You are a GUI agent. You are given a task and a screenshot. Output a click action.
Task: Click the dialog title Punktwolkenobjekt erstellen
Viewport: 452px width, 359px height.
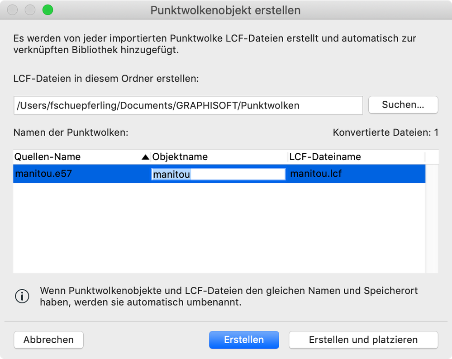(x=225, y=10)
